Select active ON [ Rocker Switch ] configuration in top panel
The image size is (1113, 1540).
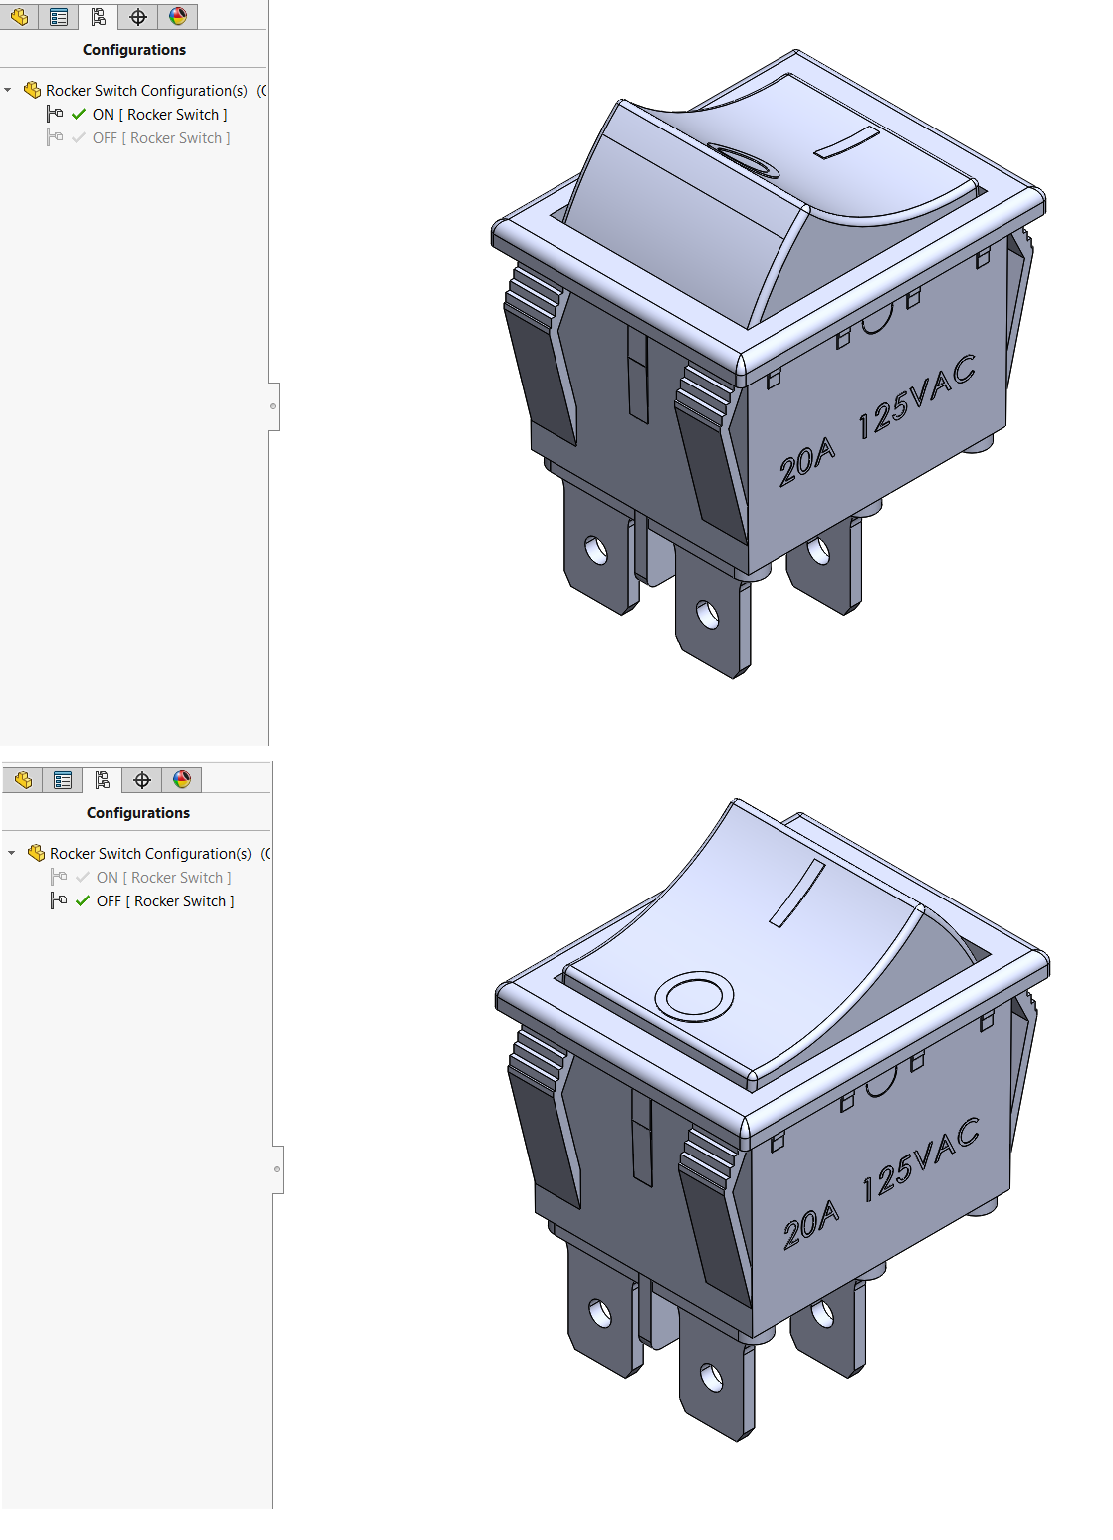tap(159, 115)
